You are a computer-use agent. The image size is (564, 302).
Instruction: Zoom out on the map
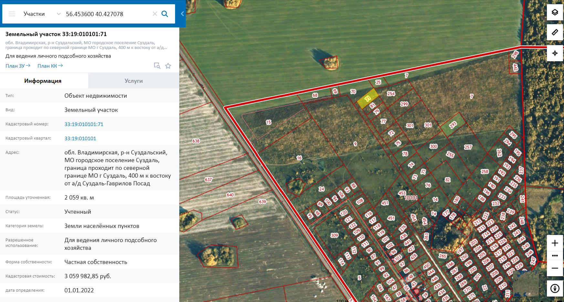(x=555, y=268)
